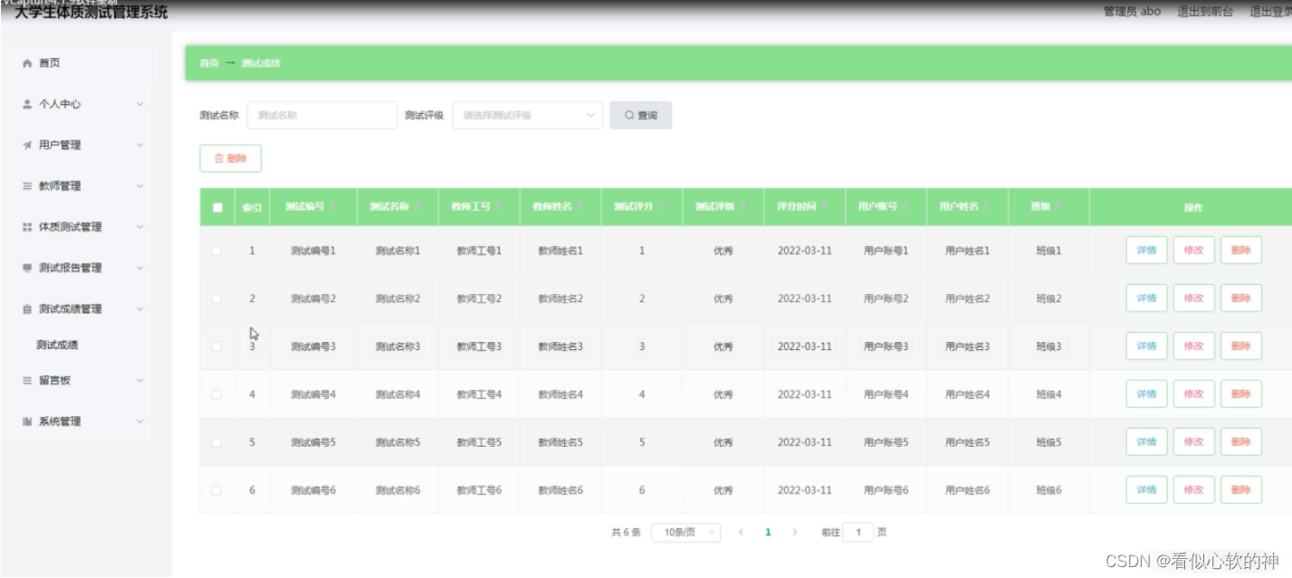Click the sort icon in 用户姓名 column header
The height and width of the screenshot is (578, 1292).
click(989, 207)
